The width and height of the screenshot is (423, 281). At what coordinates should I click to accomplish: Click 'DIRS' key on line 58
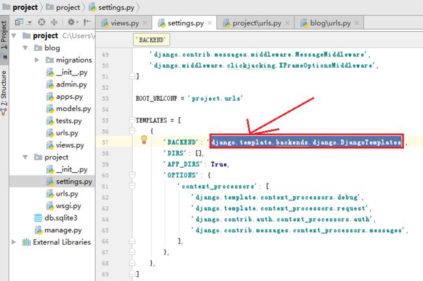[175, 153]
